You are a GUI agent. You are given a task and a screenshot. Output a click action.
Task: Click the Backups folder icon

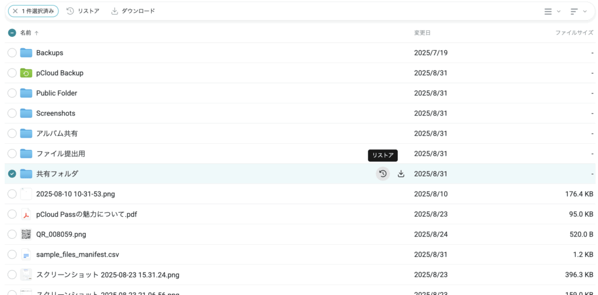[x=26, y=53]
